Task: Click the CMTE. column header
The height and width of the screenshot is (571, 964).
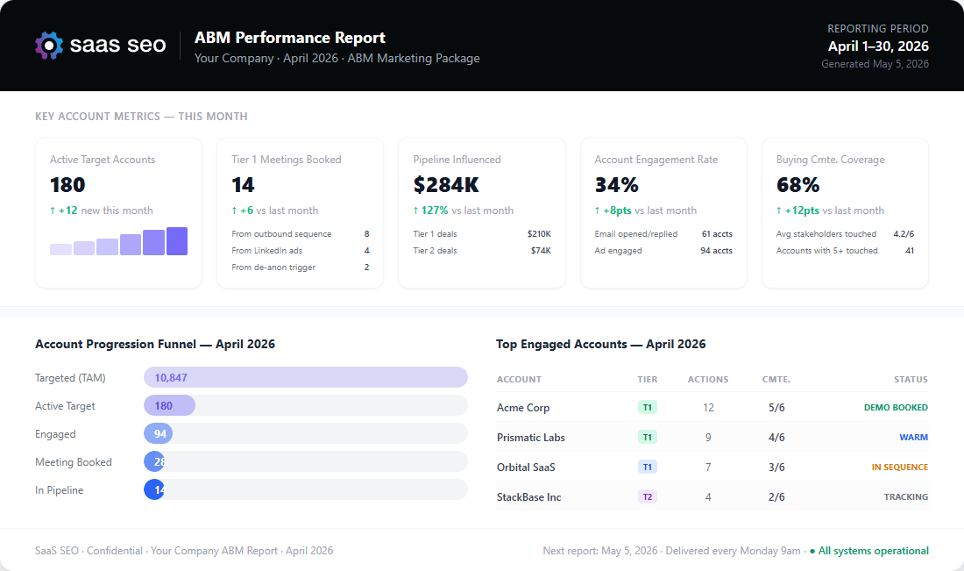Action: (x=776, y=379)
